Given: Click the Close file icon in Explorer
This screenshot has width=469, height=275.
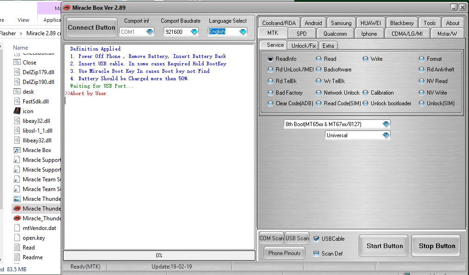Looking at the screenshot, I should 17,63.
